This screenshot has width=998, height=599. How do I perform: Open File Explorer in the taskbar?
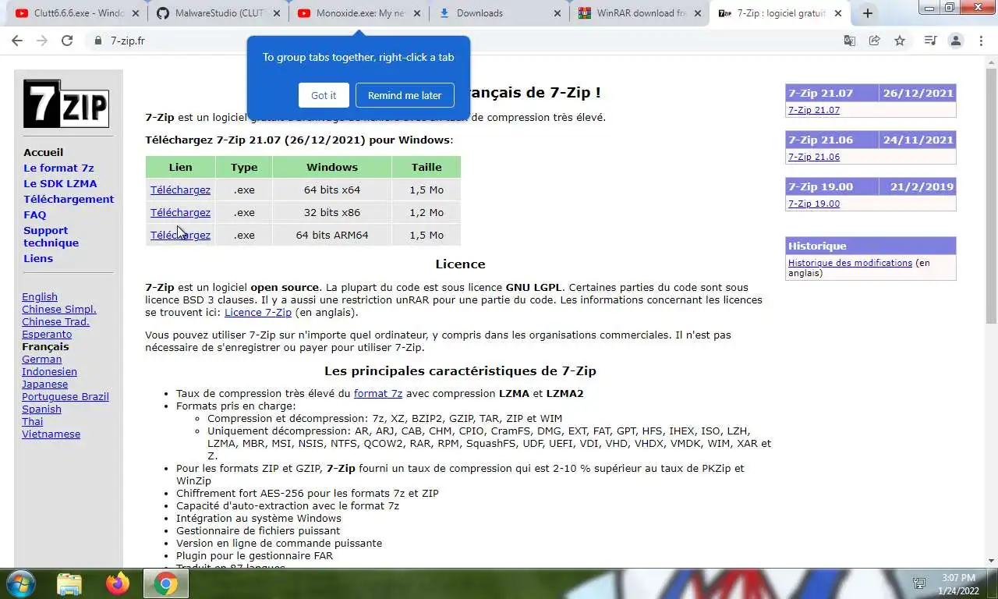tap(69, 583)
